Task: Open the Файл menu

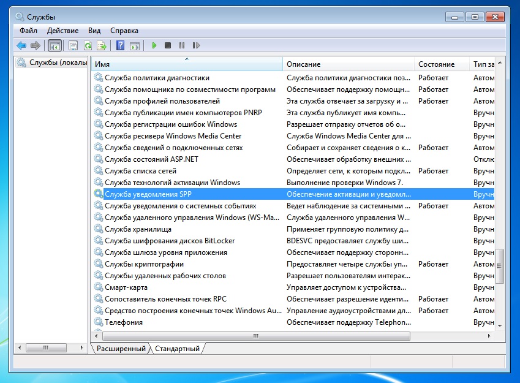Action: [28, 31]
